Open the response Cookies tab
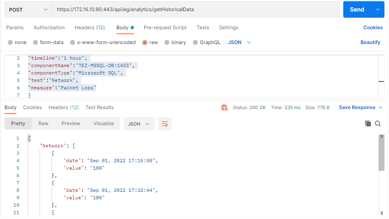 (33, 107)
